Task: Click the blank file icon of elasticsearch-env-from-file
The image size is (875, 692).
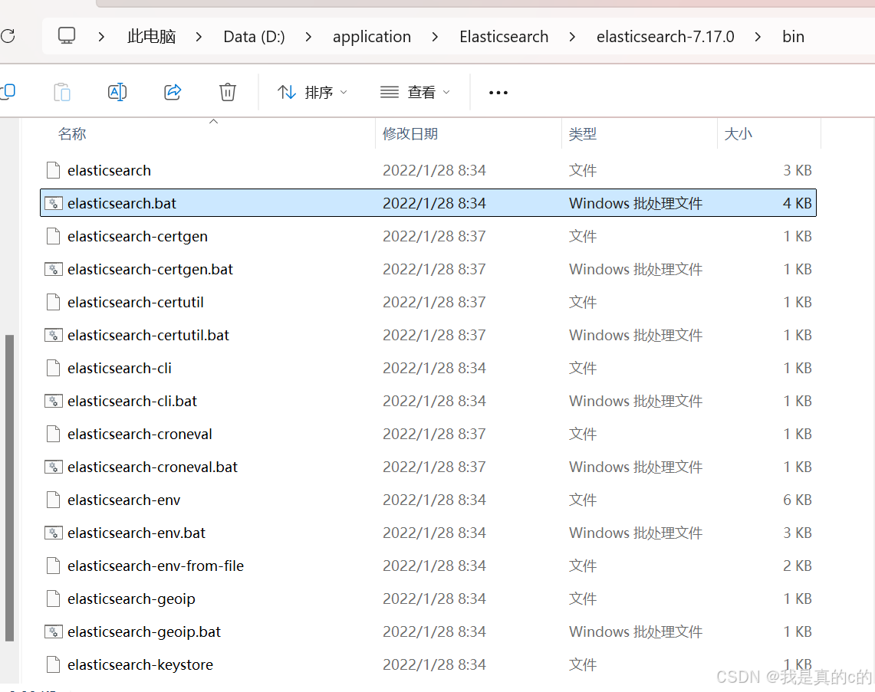Action: tap(54, 566)
